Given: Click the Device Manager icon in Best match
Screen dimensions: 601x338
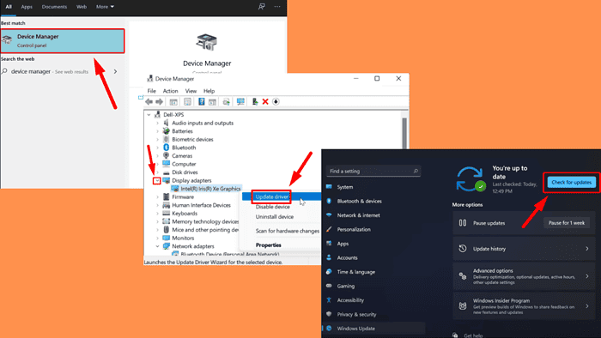Looking at the screenshot, I should pos(7,40).
